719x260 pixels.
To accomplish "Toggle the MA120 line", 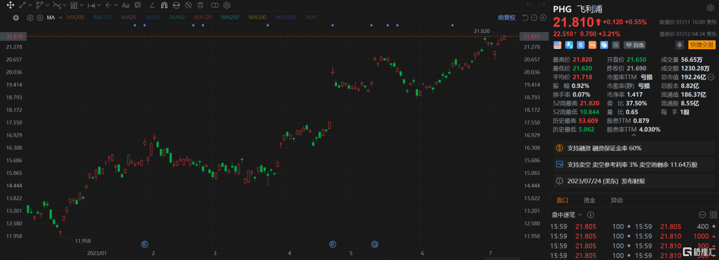I will click(x=203, y=17).
